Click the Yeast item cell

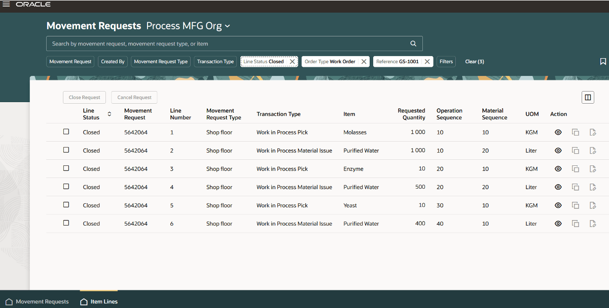pos(350,205)
